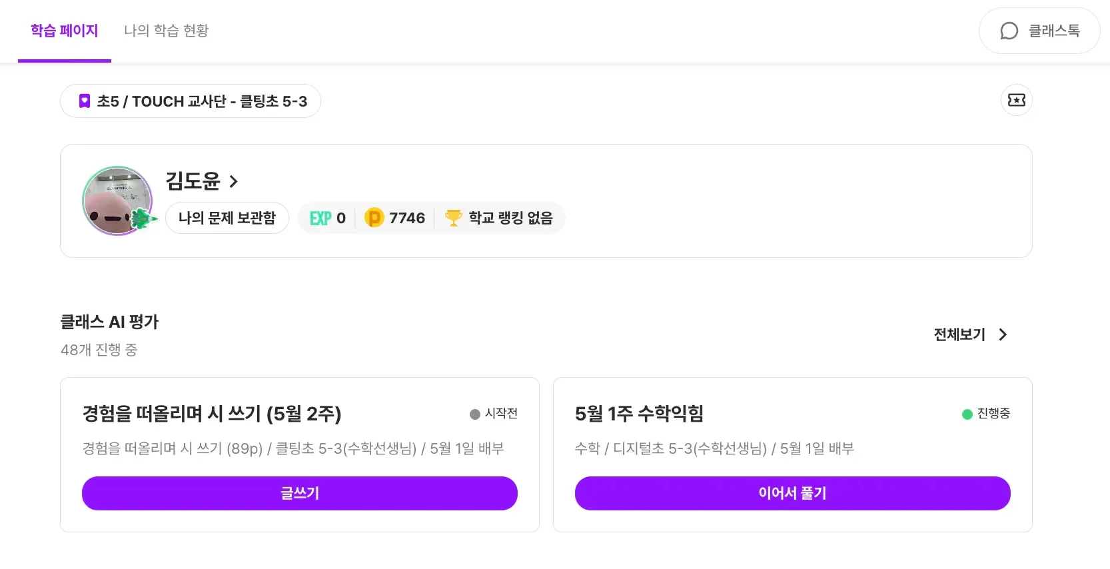Click the trophy school ranking icon
Image resolution: width=1110 pixels, height=569 pixels.
pyautogui.click(x=454, y=218)
